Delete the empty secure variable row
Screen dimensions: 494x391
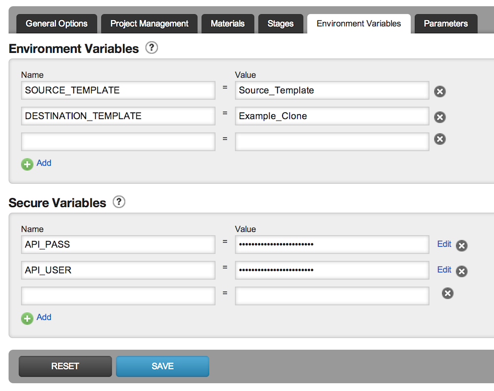pyautogui.click(x=448, y=294)
